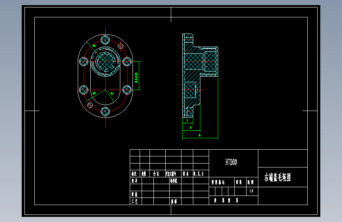Select the 设计 row label

point(135,181)
